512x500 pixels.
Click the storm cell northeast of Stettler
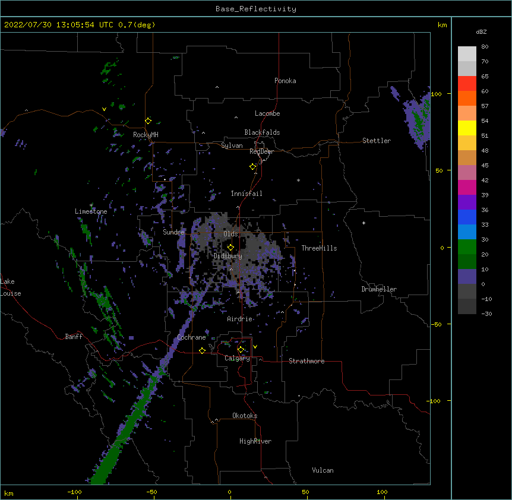tap(418, 119)
